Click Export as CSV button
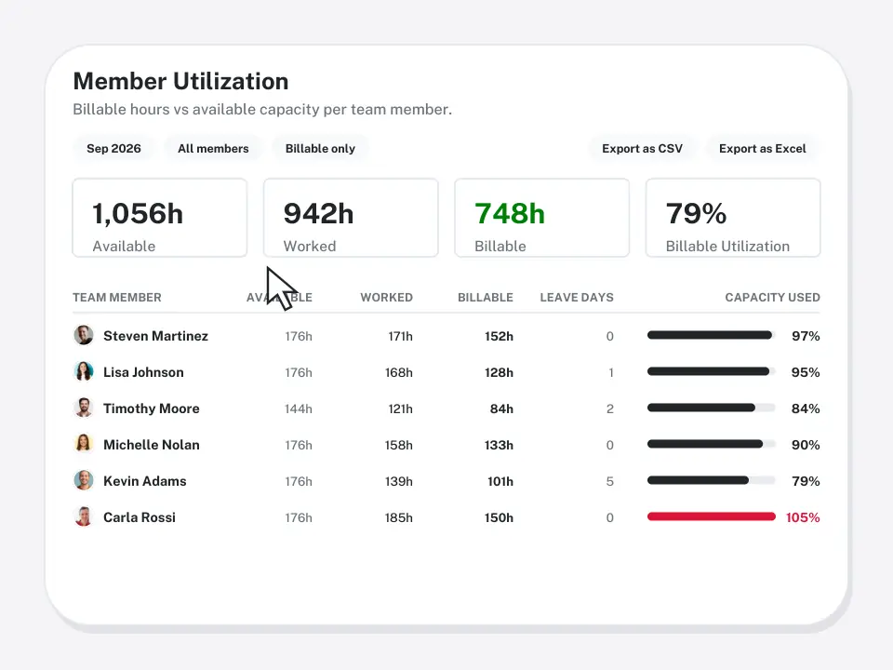The image size is (893, 670). pos(642,149)
